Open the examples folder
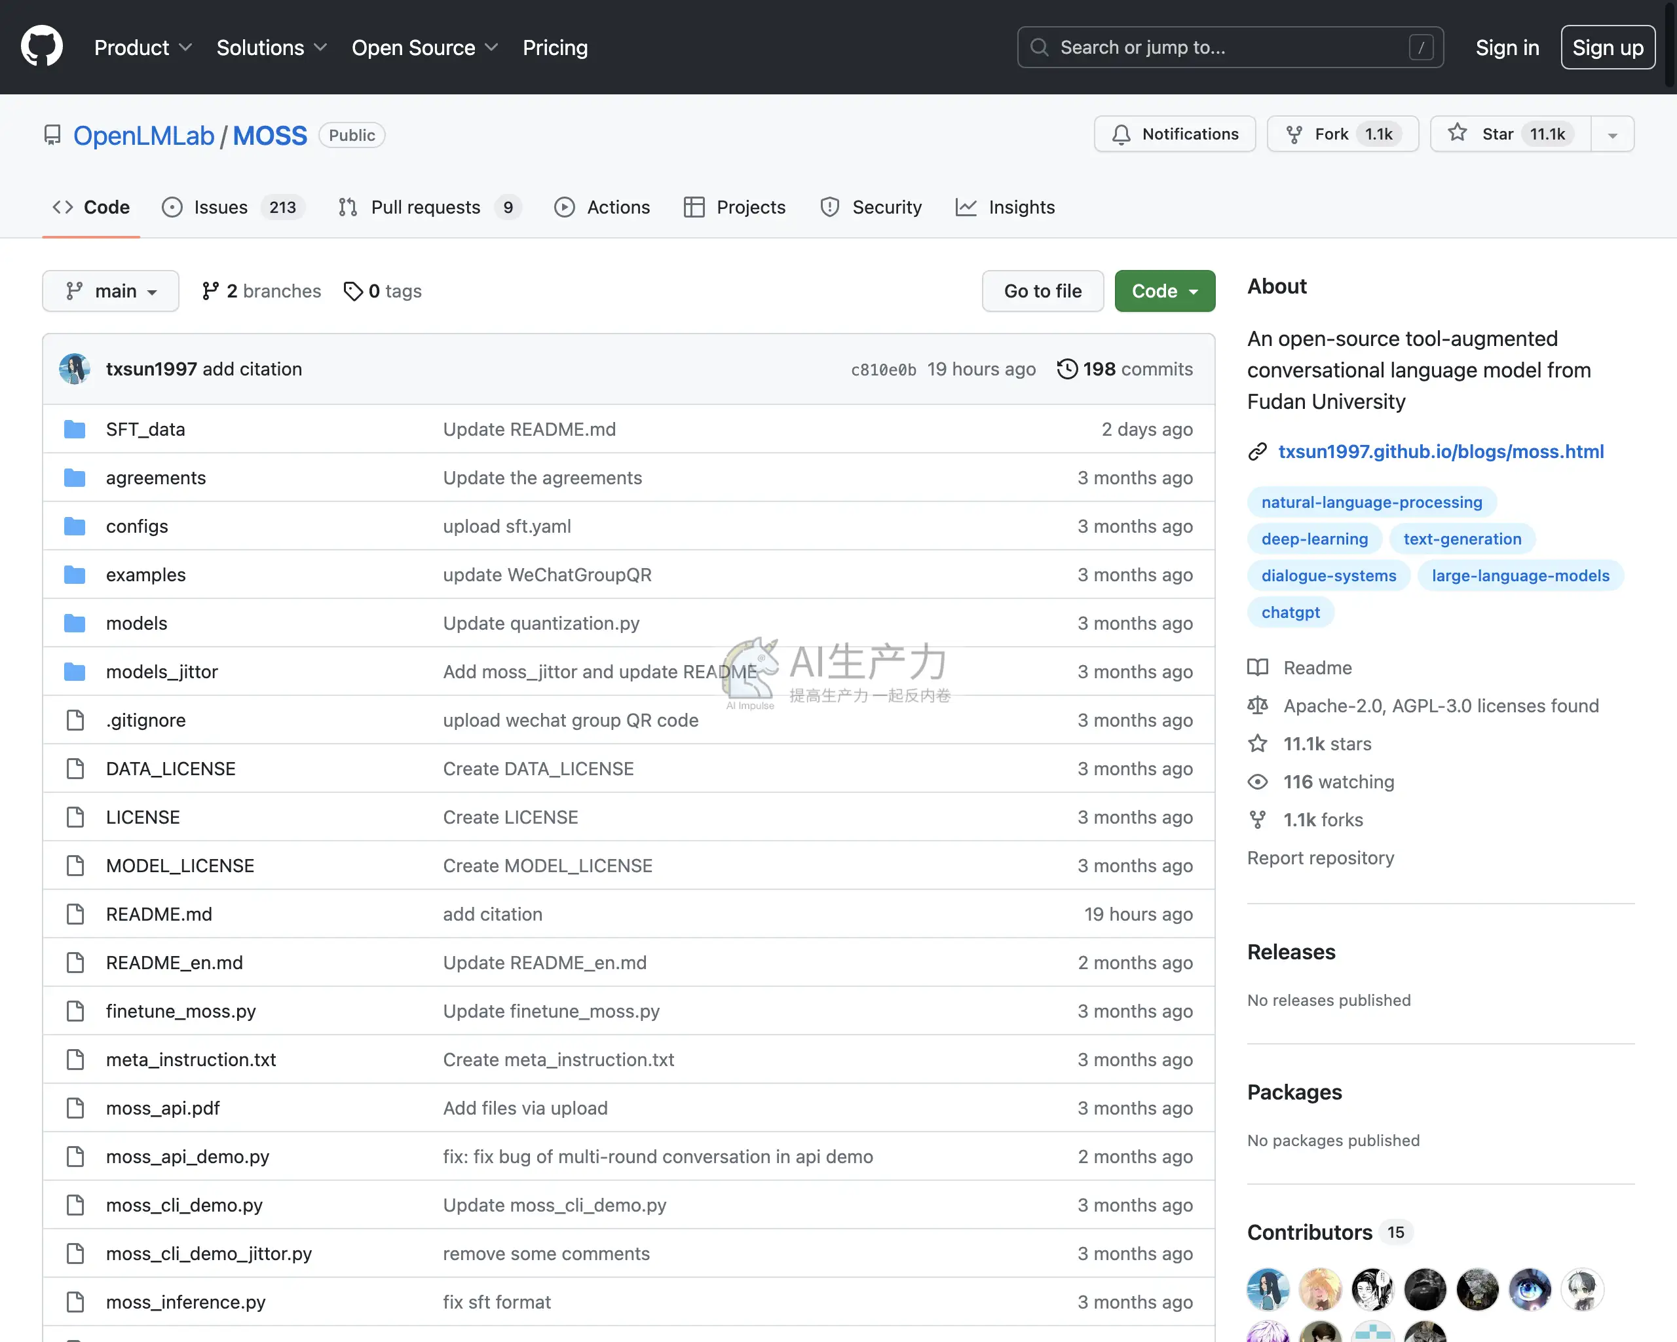1677x1342 pixels. (x=145, y=575)
